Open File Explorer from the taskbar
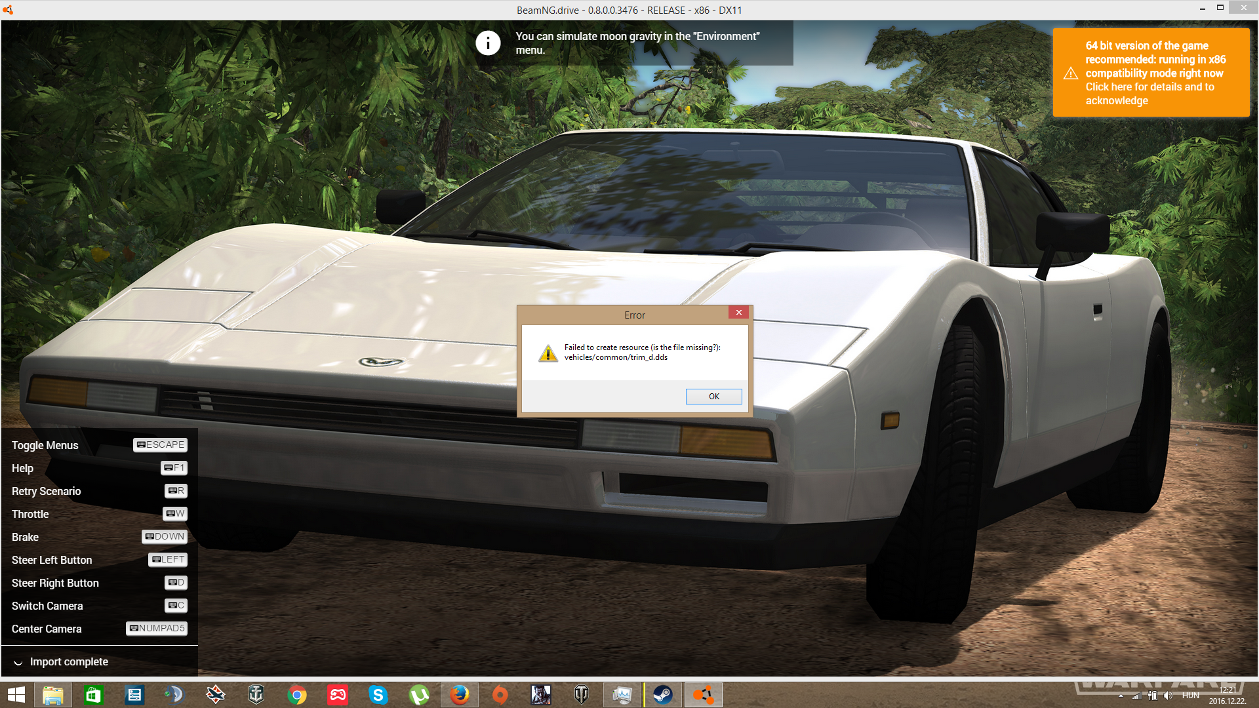Image resolution: width=1259 pixels, height=708 pixels. 53,695
